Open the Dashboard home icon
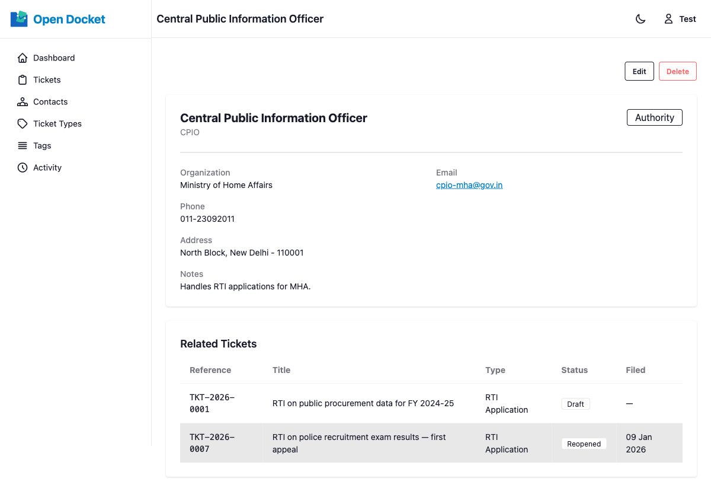The height and width of the screenshot is (491, 711). coord(23,58)
